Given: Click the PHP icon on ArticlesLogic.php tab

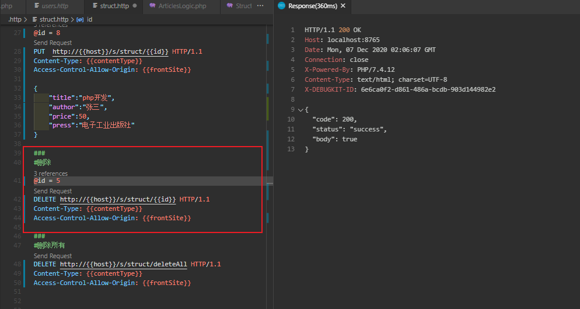Looking at the screenshot, I should coord(153,6).
